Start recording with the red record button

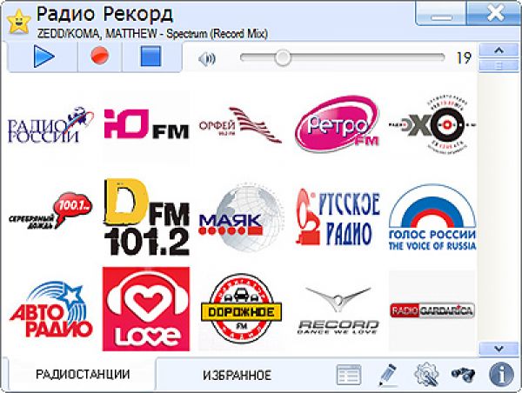(100, 56)
